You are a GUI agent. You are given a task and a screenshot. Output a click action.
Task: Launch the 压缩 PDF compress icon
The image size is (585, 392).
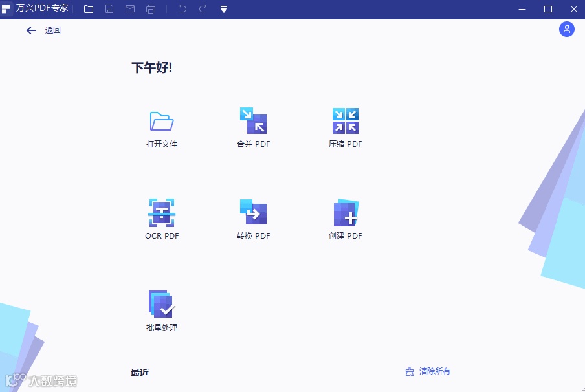346,121
